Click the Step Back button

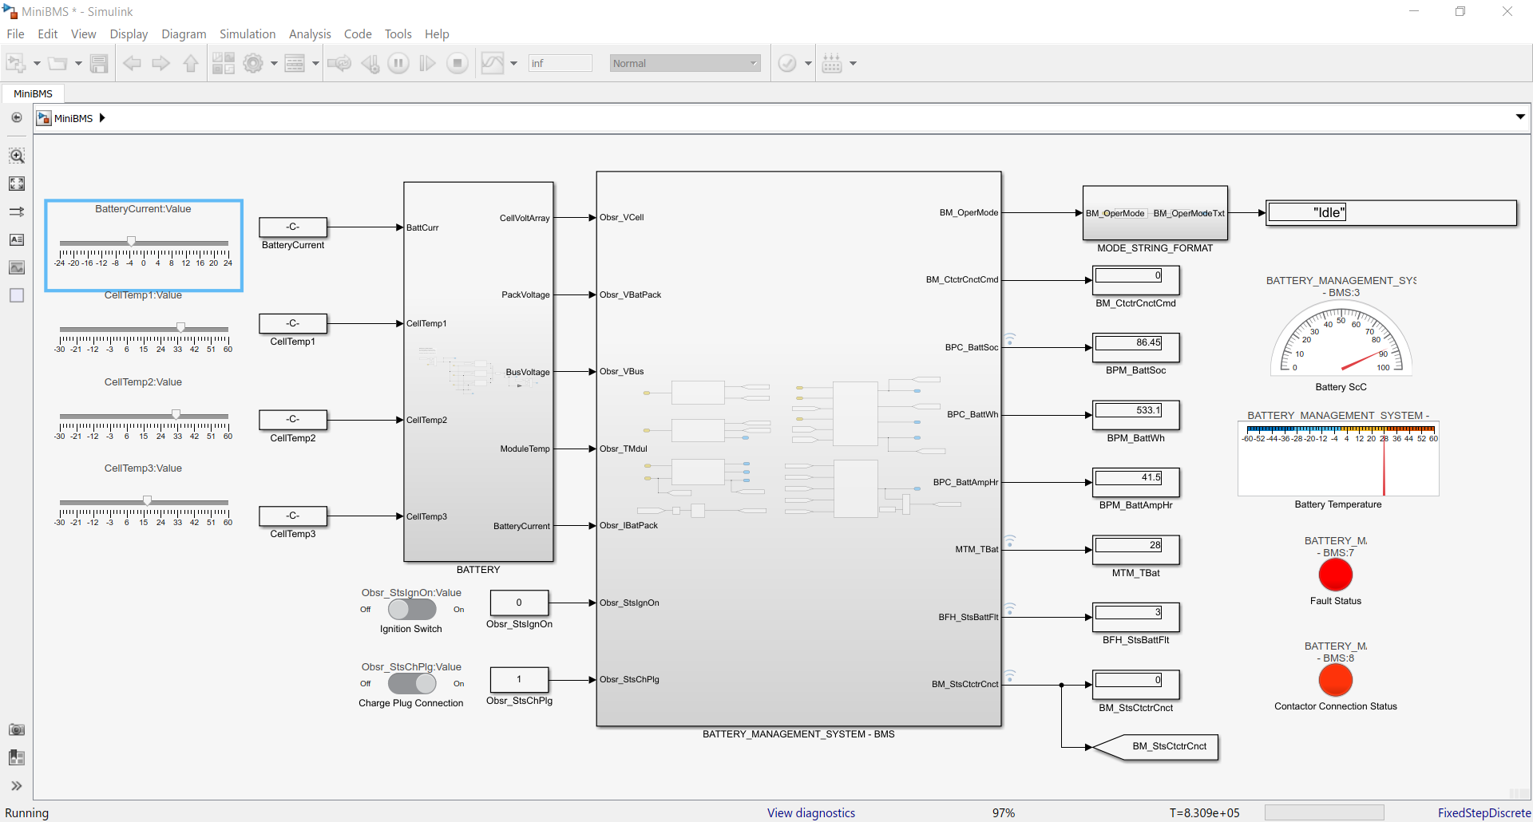click(x=370, y=63)
